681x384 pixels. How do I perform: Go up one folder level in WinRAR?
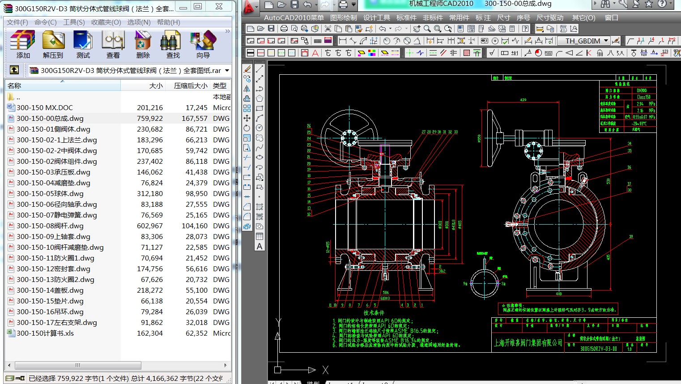click(14, 70)
